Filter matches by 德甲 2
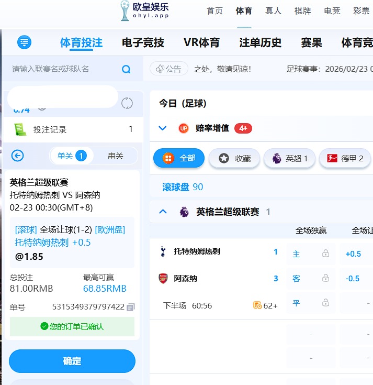The width and height of the screenshot is (373, 385). pyautogui.click(x=345, y=158)
